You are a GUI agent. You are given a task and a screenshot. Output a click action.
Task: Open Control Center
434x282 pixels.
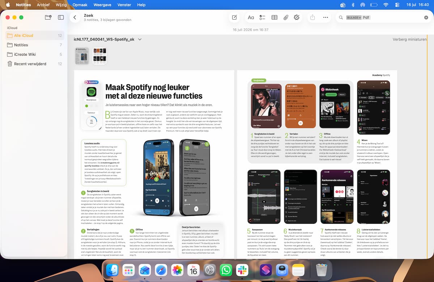pos(398,5)
